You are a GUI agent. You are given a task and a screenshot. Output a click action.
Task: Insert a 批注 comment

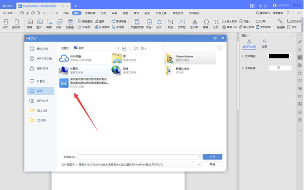pyautogui.click(x=170, y=24)
